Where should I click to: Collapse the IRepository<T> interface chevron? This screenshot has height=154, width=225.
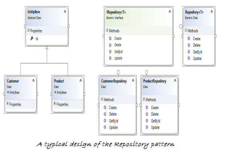pyautogui.click(x=170, y=12)
